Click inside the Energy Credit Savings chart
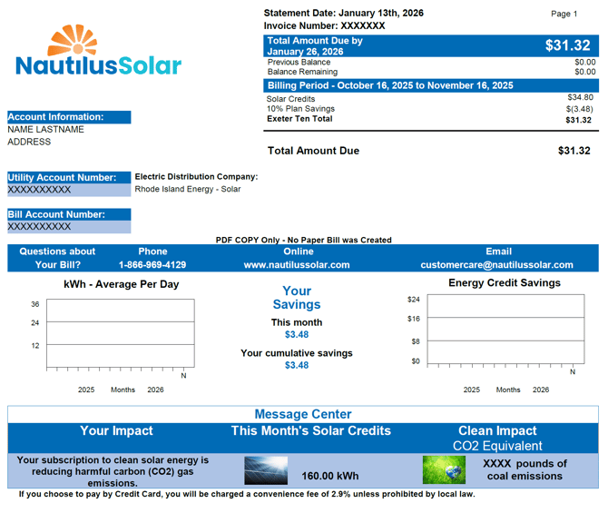 click(x=506, y=329)
